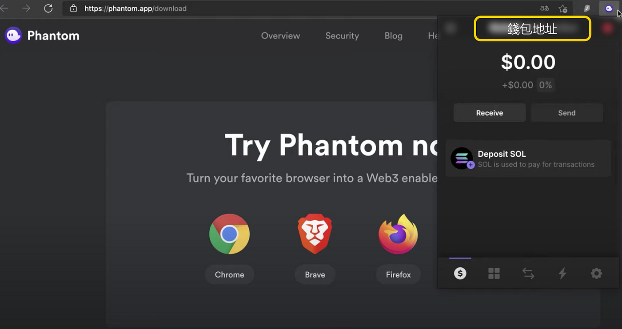
Task: Open the lightning activity tab
Action: click(x=562, y=273)
